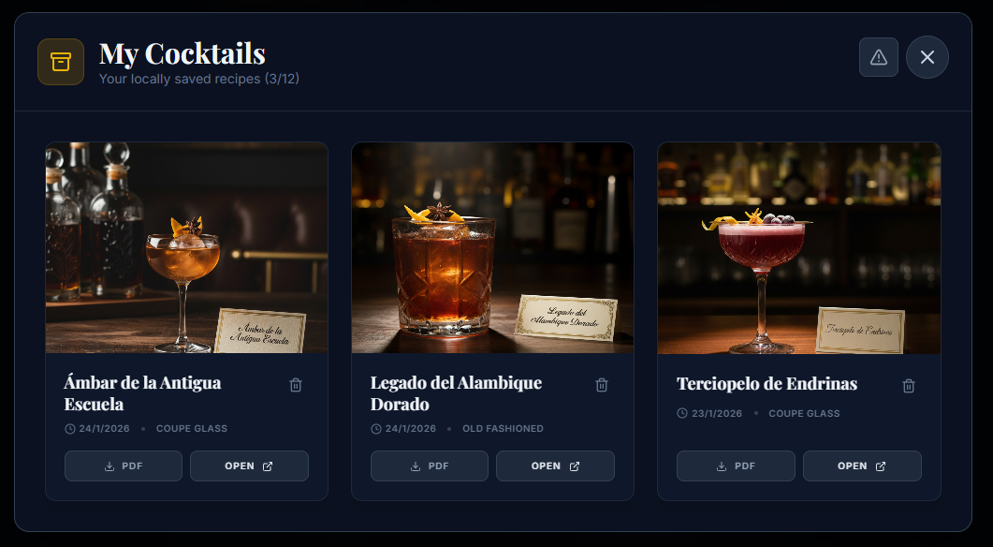Open the Ámbar de la Antigua Escuela recipe

click(x=250, y=466)
